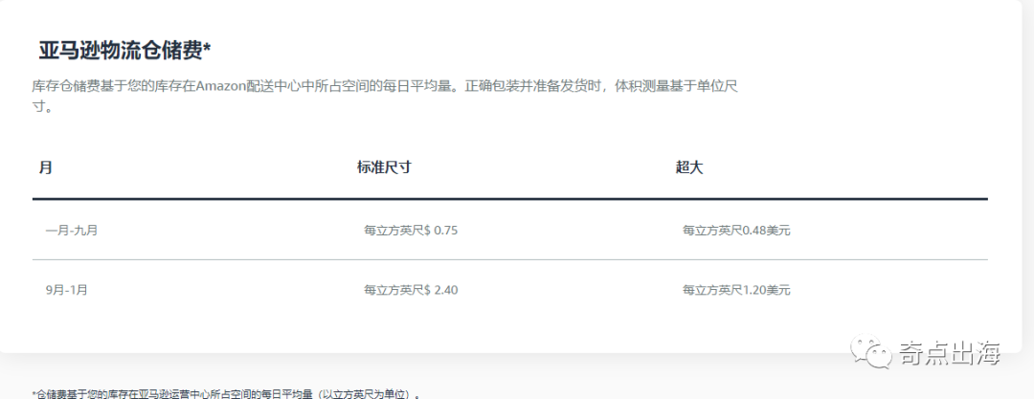Click the 9月-1月 row label

pyautogui.click(x=67, y=290)
